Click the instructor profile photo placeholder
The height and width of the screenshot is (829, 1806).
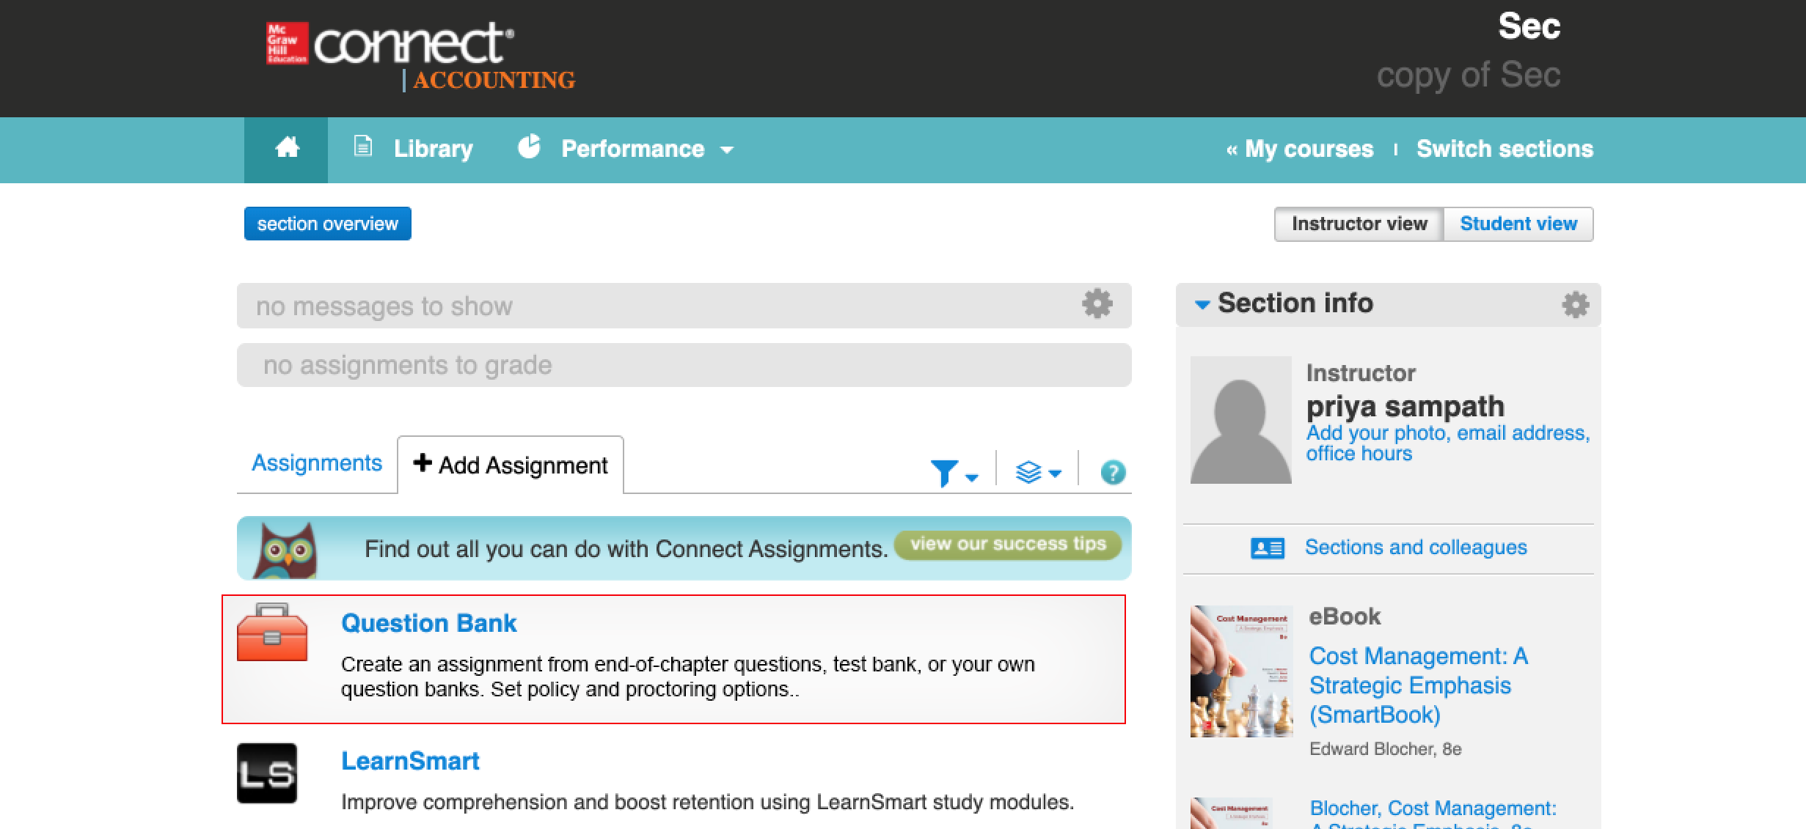click(x=1240, y=420)
